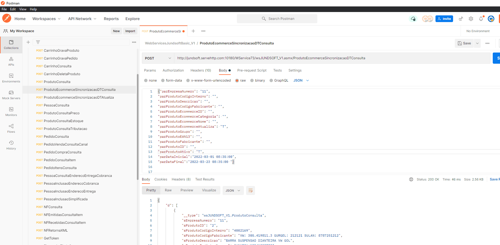
Task: Open the API Network dropdown
Action: (82, 19)
